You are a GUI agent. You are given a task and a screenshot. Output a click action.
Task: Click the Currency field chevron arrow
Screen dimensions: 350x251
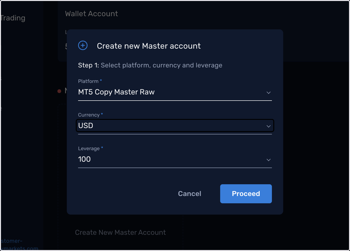click(x=269, y=126)
